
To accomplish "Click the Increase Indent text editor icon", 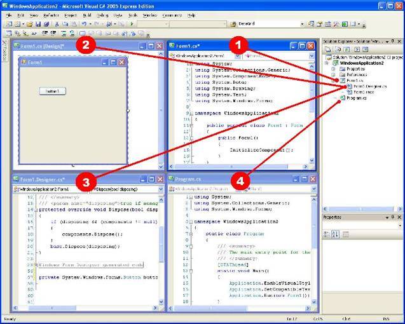I will [53, 33].
